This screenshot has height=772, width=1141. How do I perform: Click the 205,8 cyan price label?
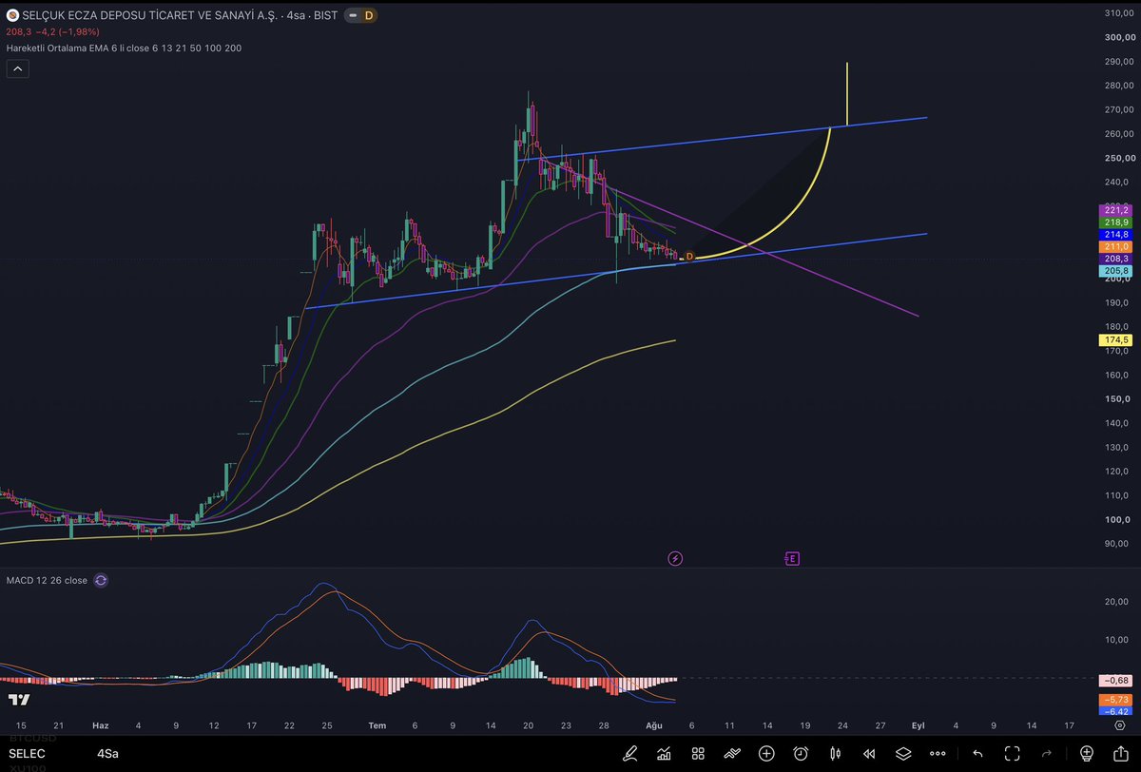point(1115,271)
